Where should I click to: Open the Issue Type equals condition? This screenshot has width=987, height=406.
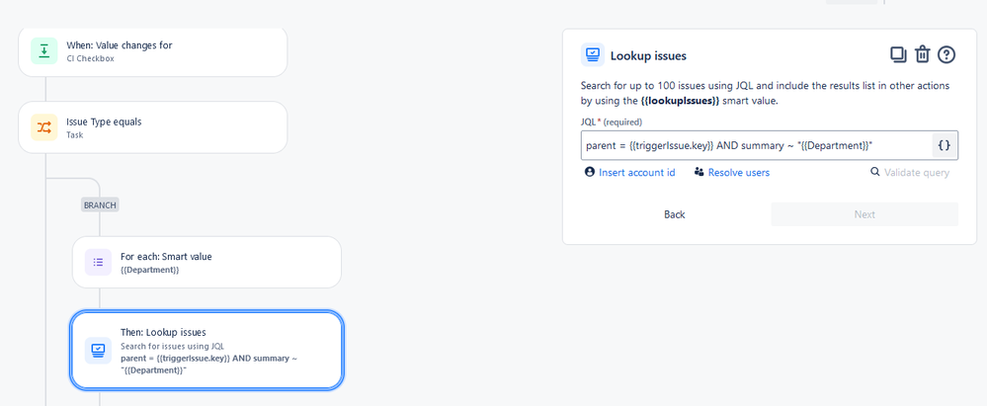[x=153, y=127]
